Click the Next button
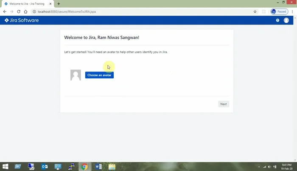The image size is (297, 171). 224,104
